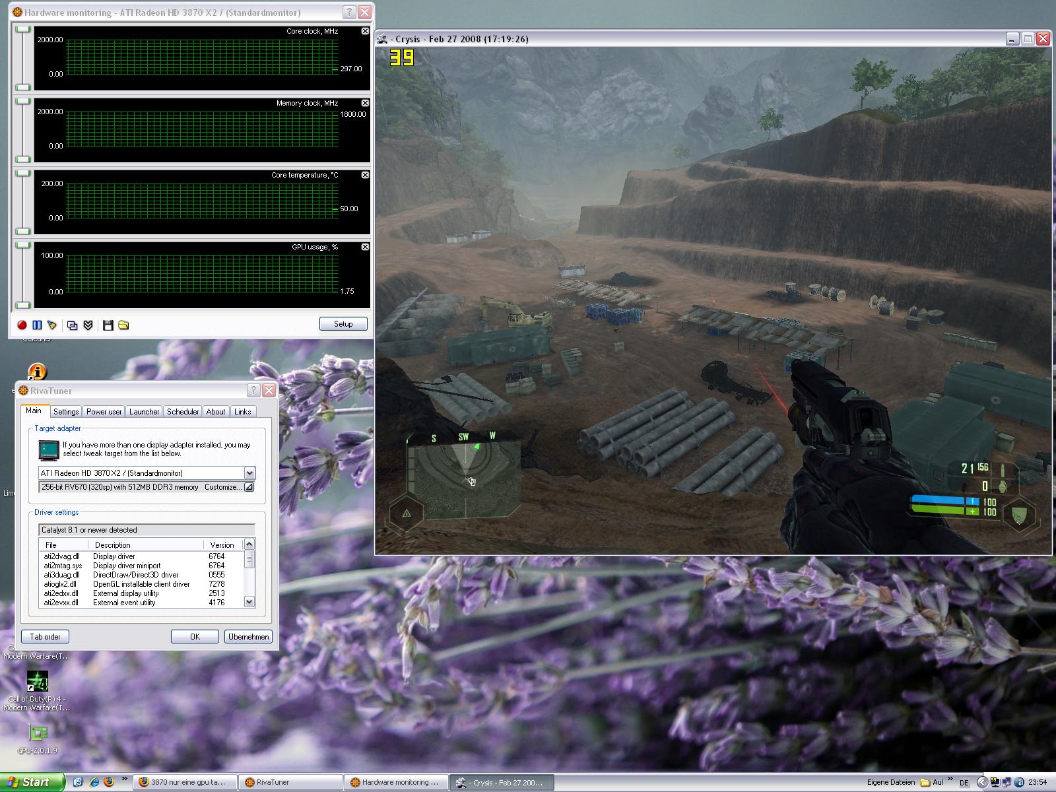Open Setup in Hardware monitoring window
This screenshot has width=1056, height=792.
tap(343, 324)
